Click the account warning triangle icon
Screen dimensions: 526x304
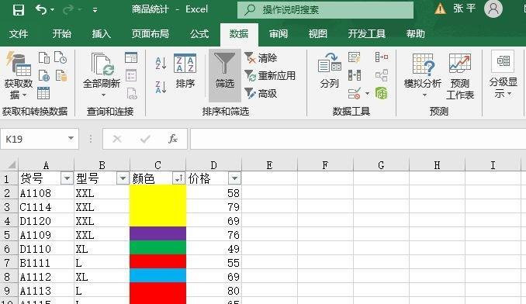[x=440, y=9]
